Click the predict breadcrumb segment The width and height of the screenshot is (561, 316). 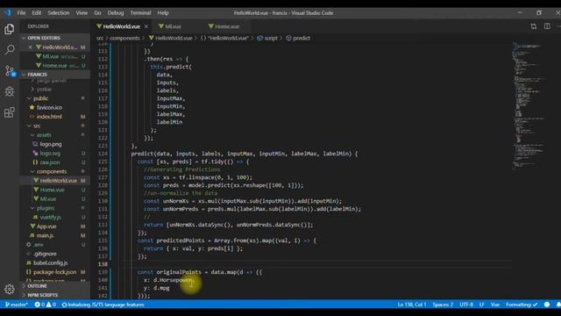point(302,38)
